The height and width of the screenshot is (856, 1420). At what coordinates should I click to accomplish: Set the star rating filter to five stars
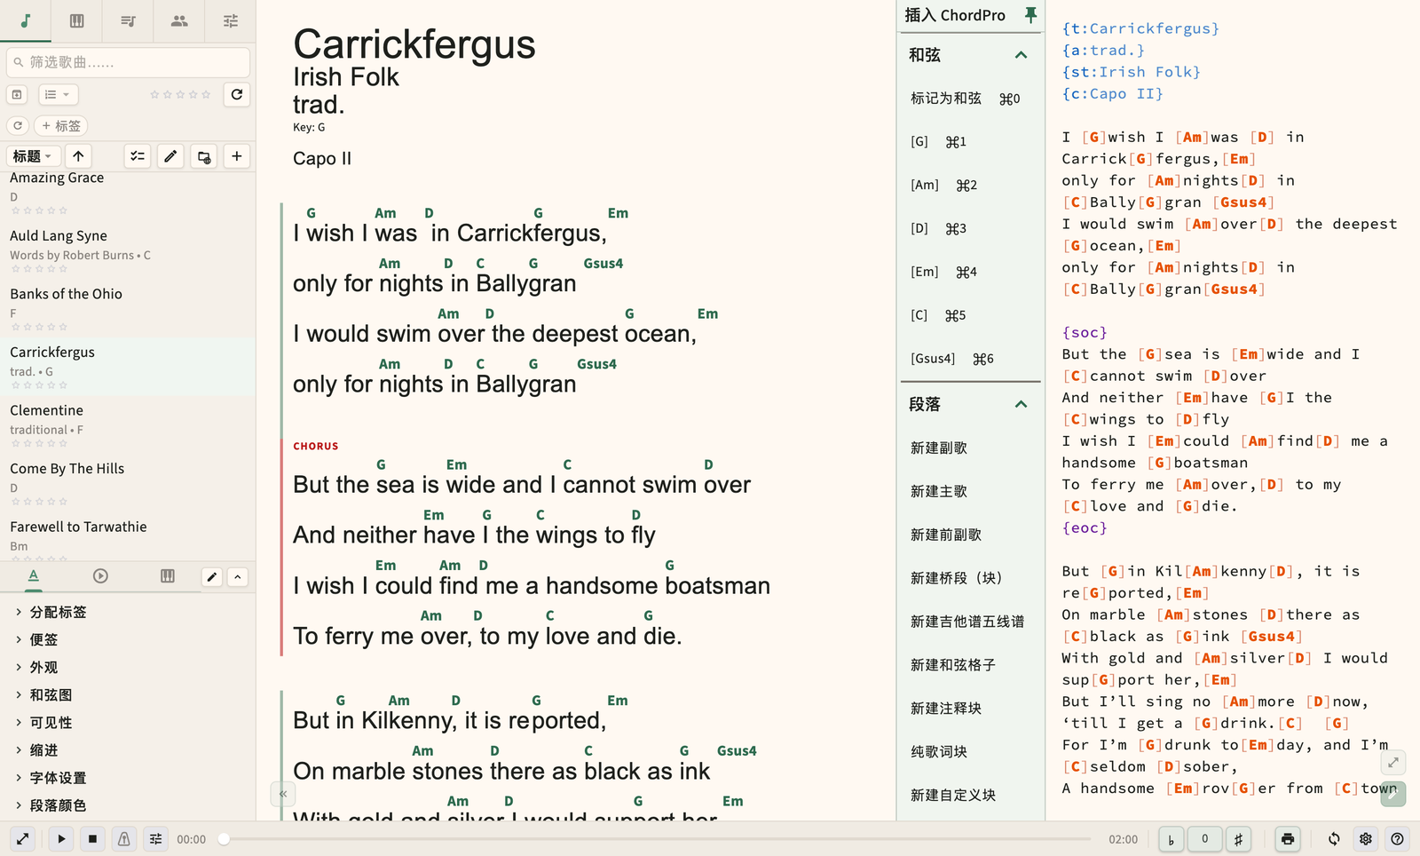[x=206, y=94]
